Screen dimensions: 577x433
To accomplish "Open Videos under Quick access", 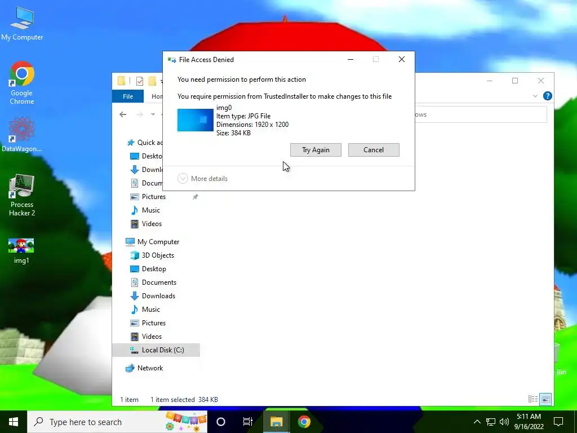I will coord(146,224).
